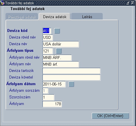The image size is (136, 126).
Task: Open value list next to Deviza kód
Action: 57,31
